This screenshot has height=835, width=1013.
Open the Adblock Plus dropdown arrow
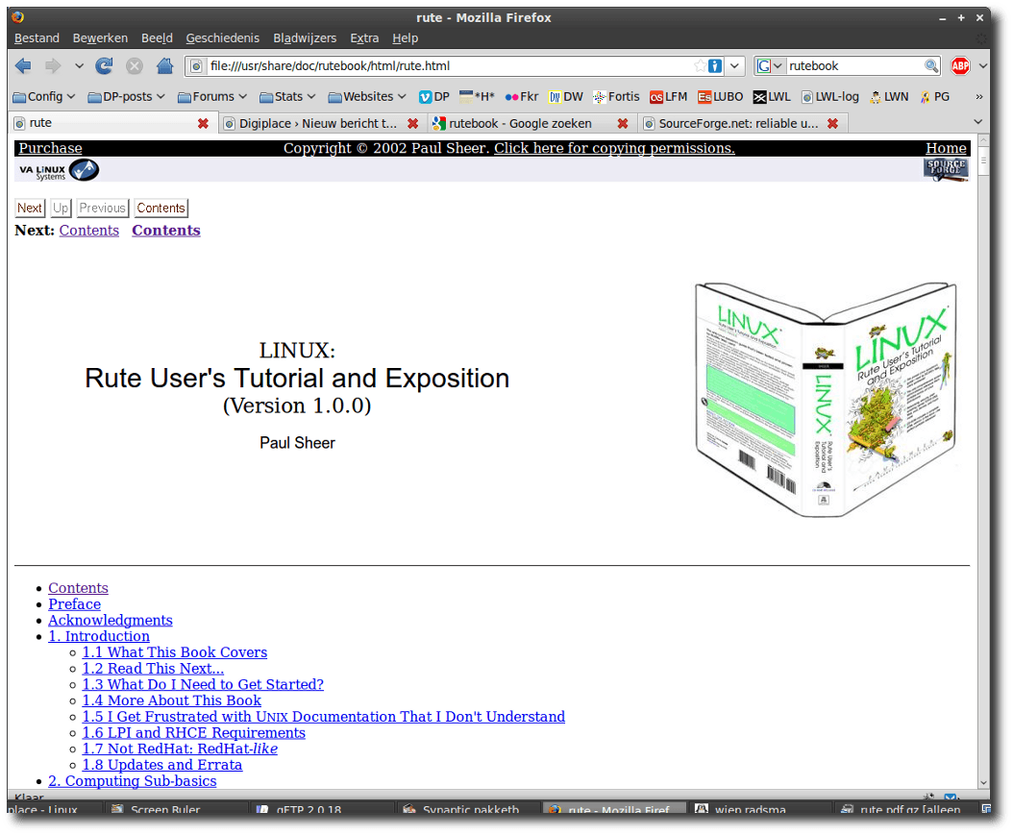pos(982,66)
